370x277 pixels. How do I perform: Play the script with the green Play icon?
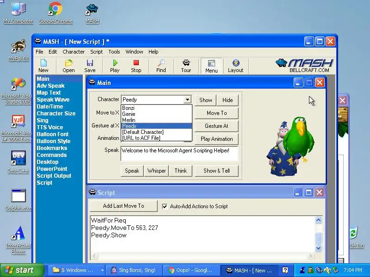(x=115, y=66)
